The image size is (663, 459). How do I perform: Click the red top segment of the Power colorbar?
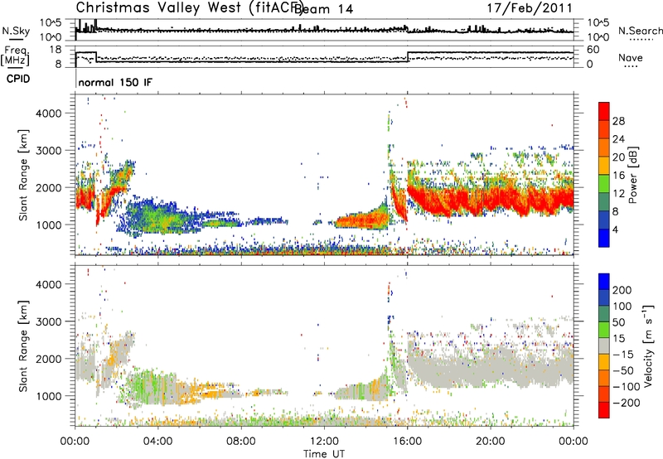tap(604, 111)
